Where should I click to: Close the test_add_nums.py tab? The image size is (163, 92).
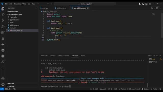click(88, 8)
